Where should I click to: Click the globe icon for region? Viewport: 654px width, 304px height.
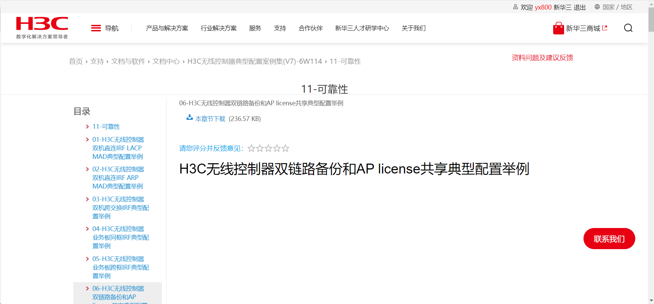[x=597, y=7]
